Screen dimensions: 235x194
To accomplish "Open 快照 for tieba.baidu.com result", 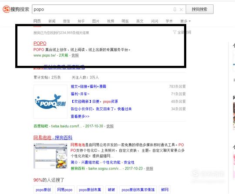I will pyautogui.click(x=110, y=126).
